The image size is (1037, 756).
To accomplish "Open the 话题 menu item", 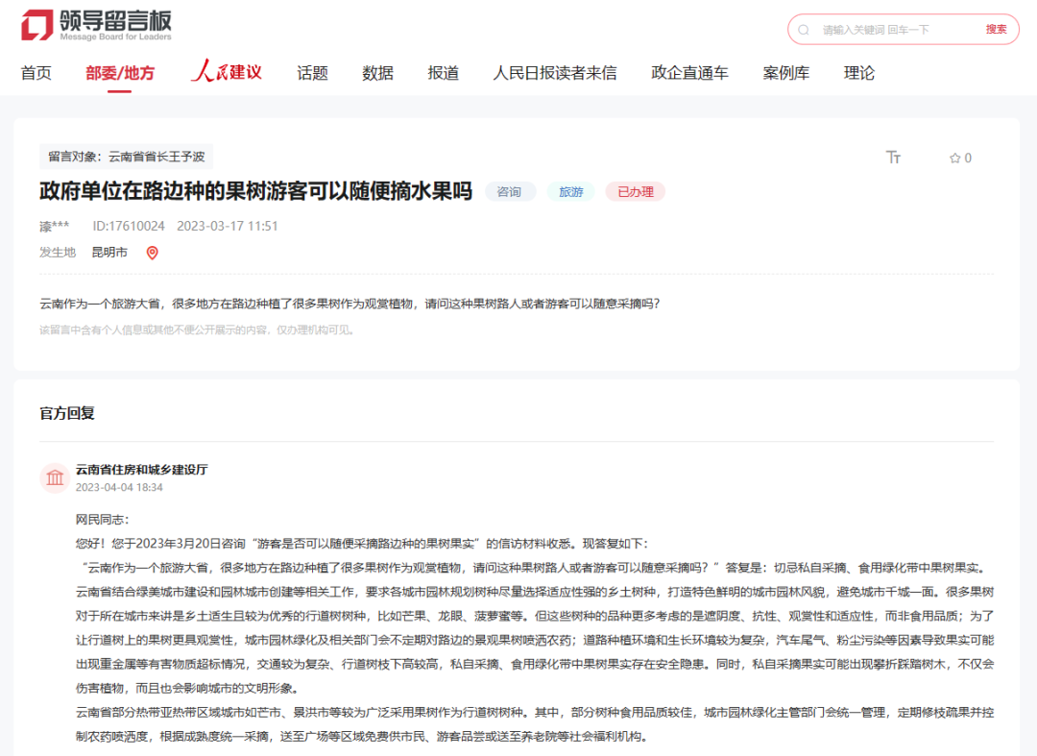I will pyautogui.click(x=311, y=72).
